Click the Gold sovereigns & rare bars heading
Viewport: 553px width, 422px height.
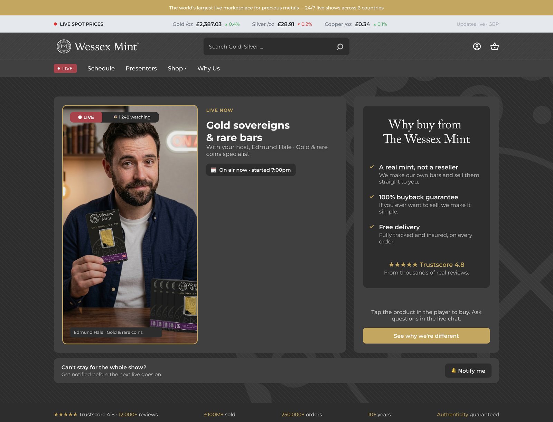click(248, 131)
